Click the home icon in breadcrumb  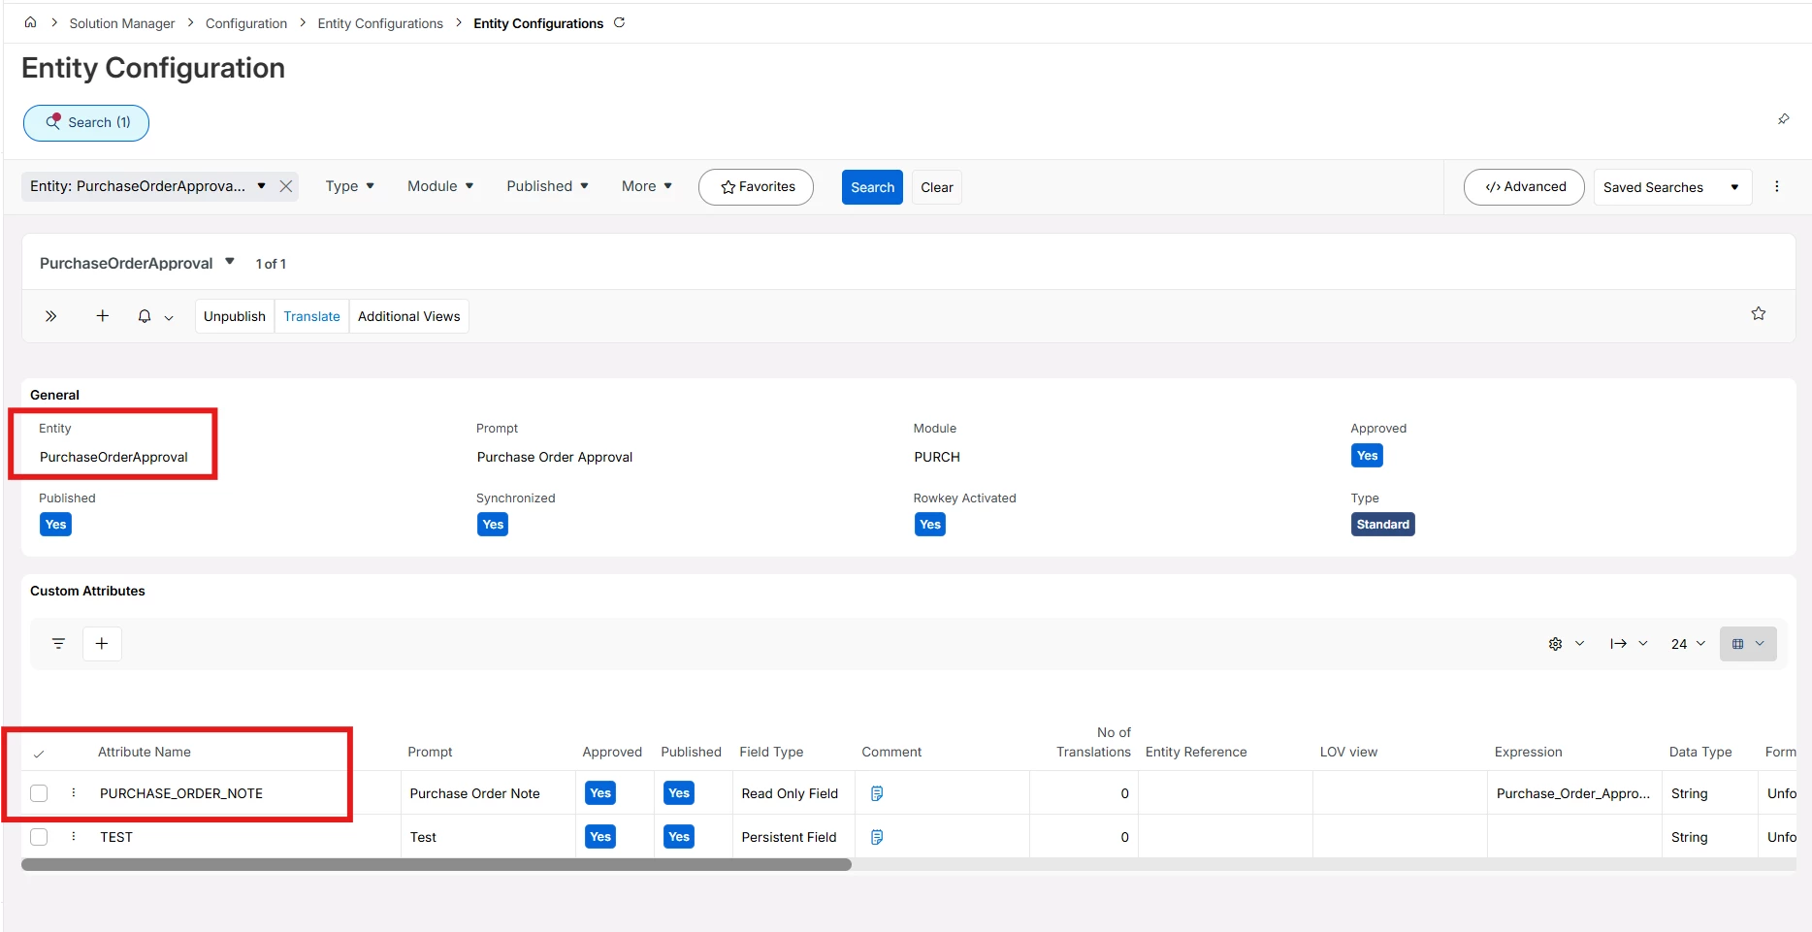coord(30,22)
